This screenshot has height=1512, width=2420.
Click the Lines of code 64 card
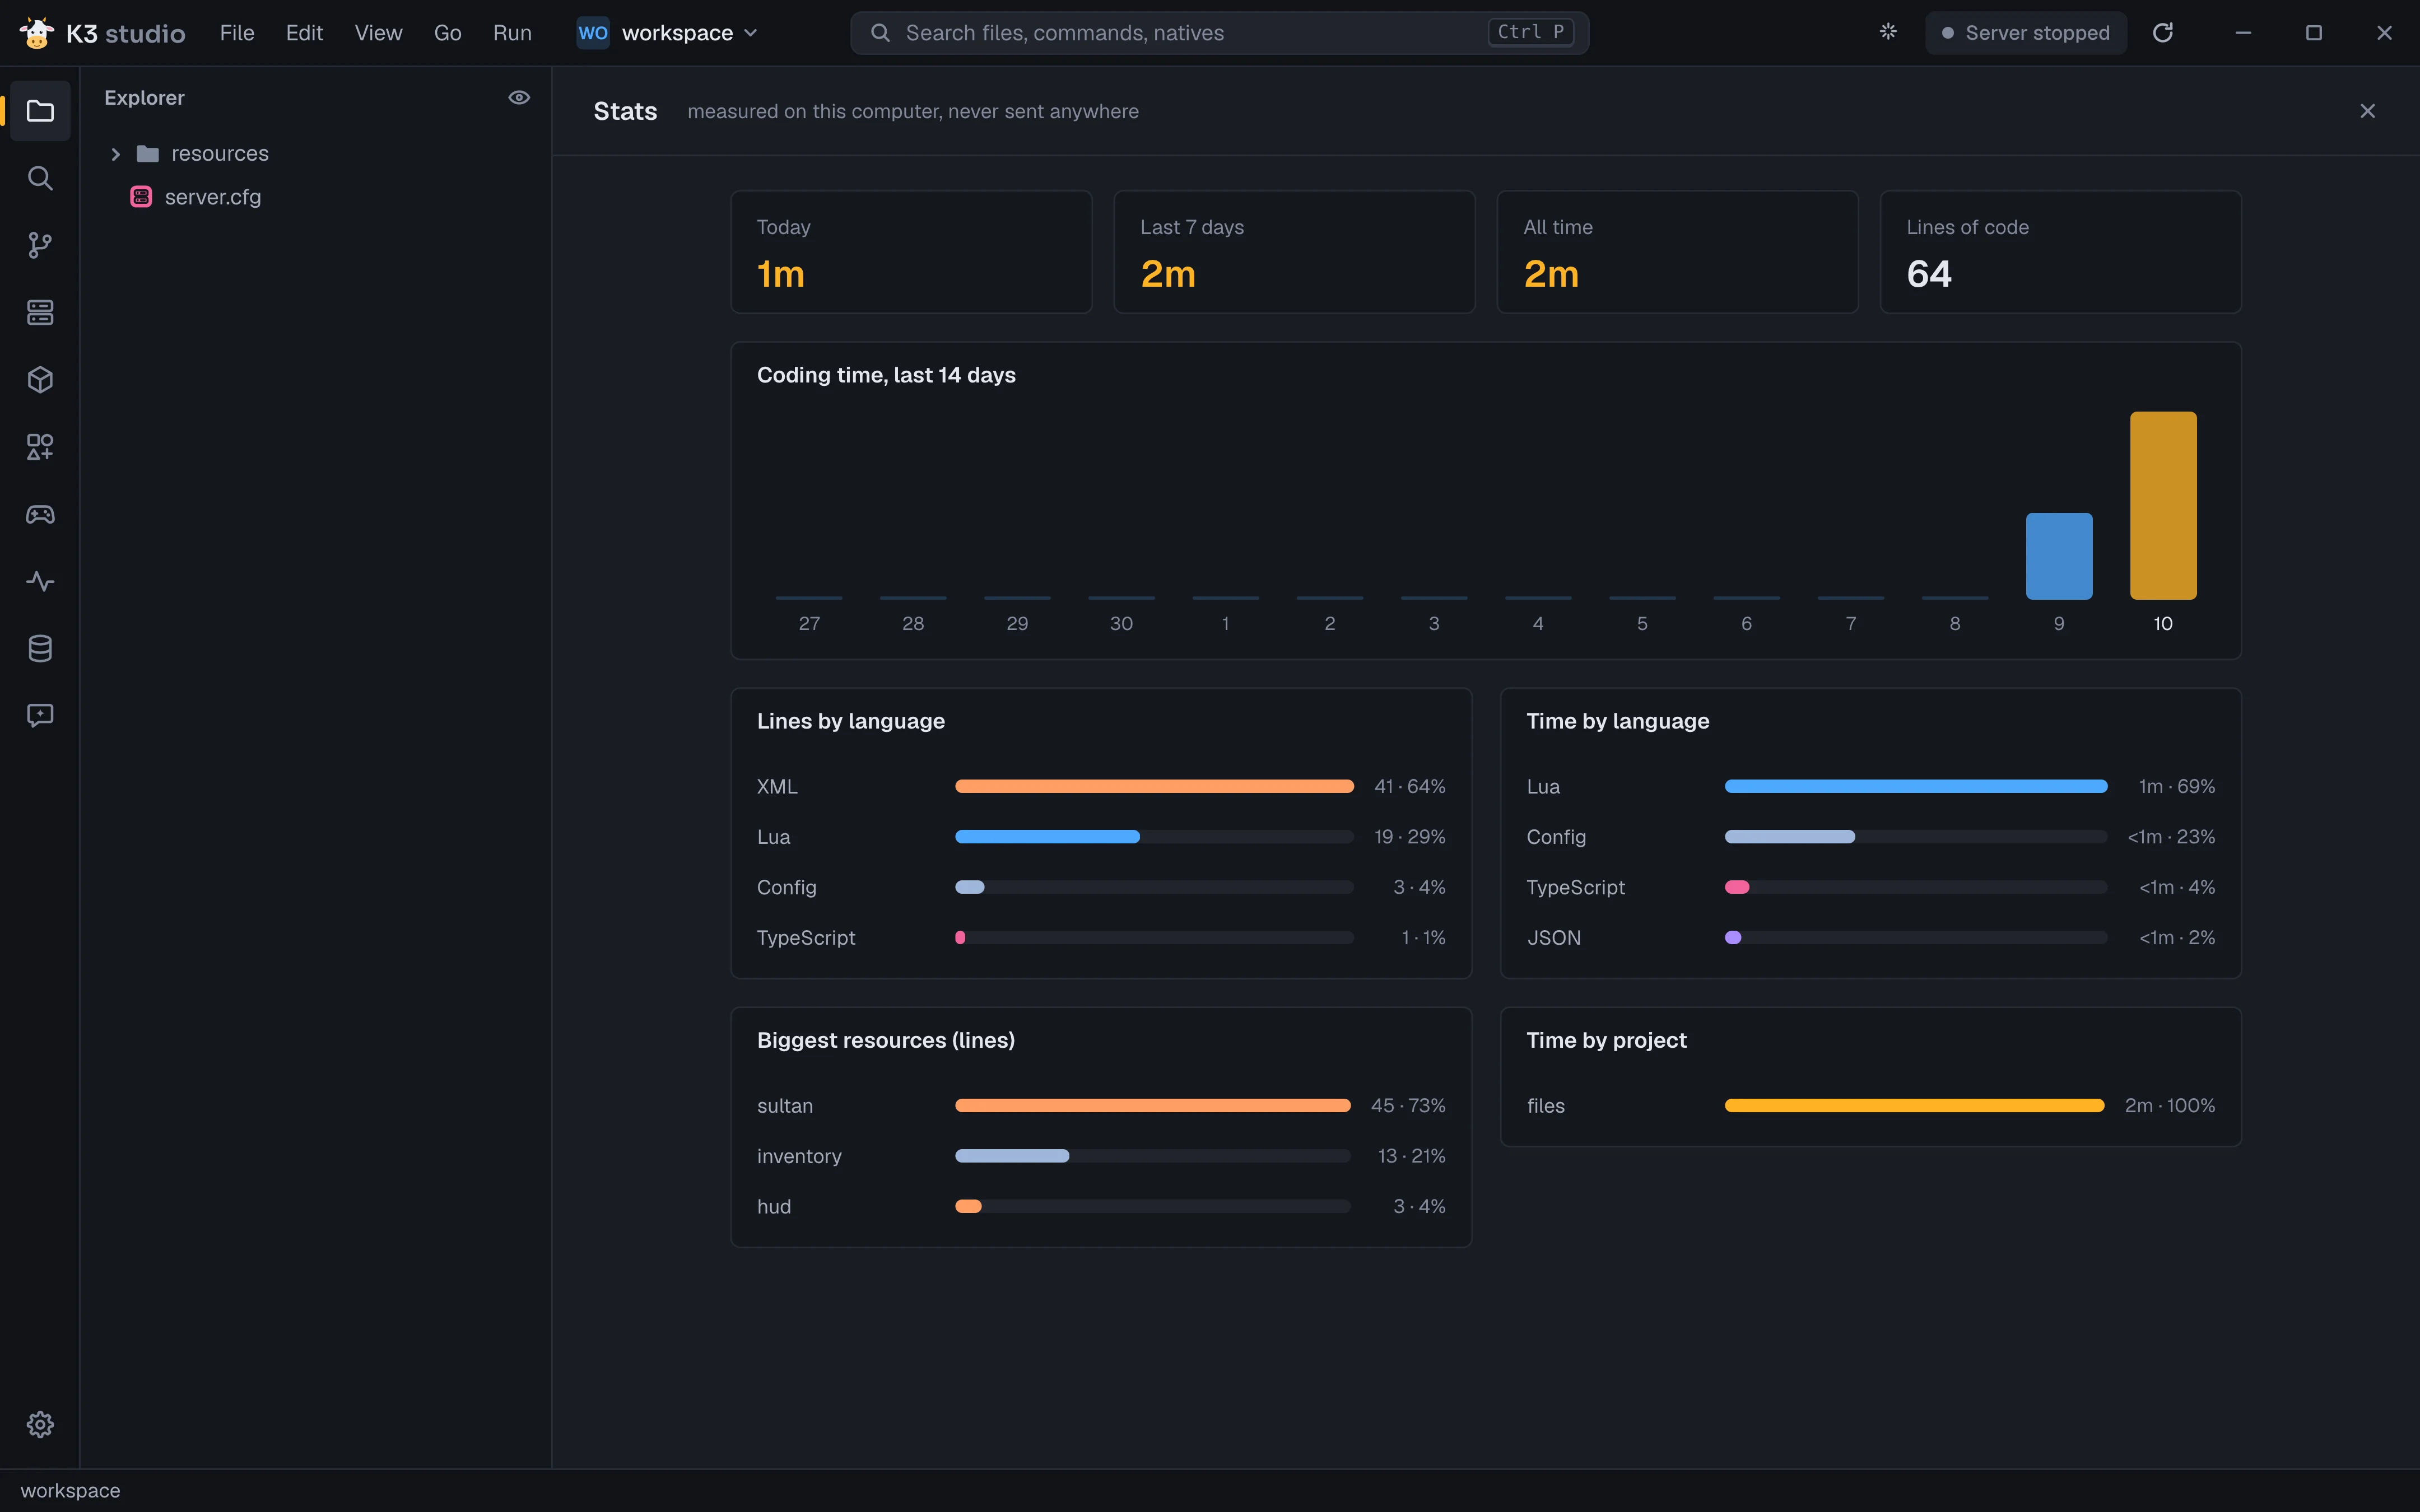click(2060, 252)
